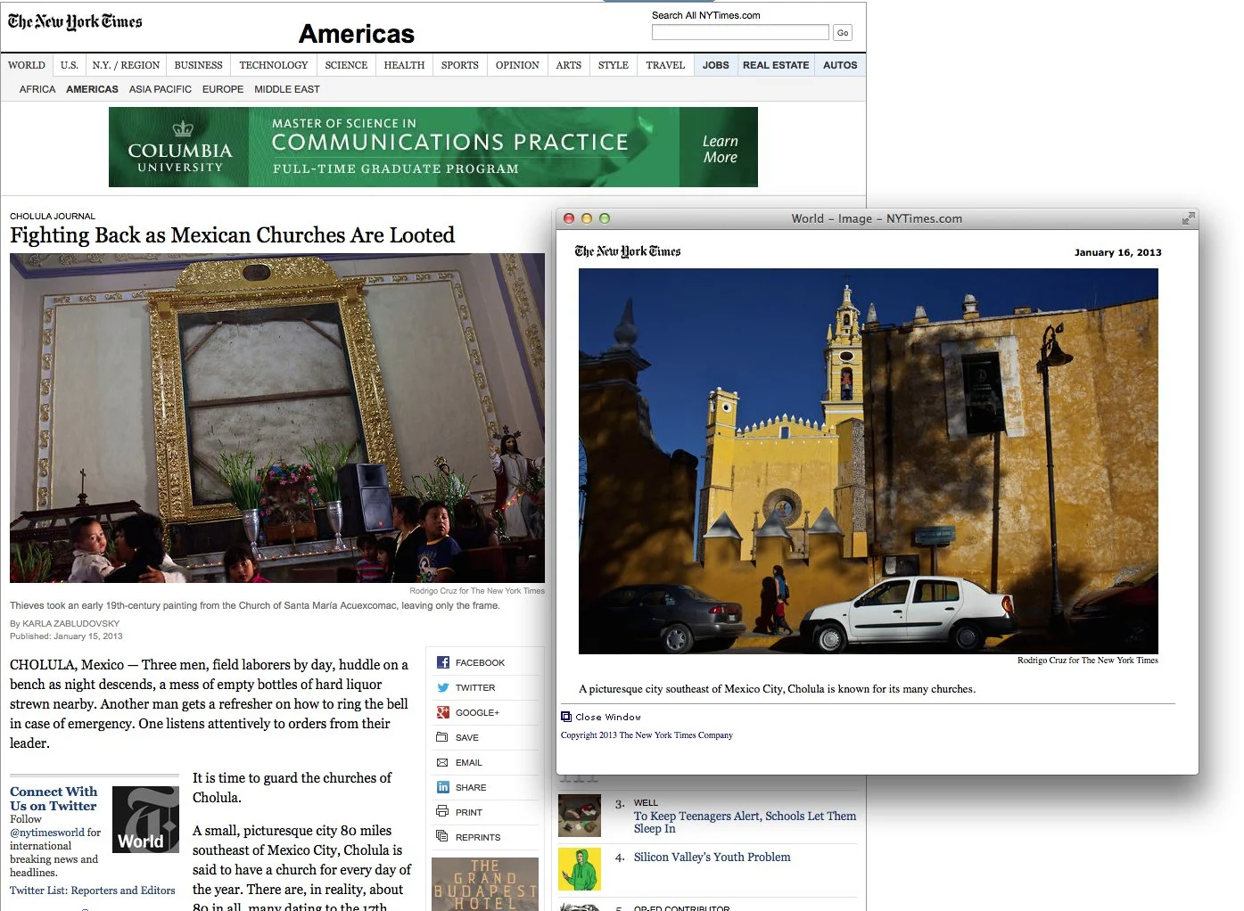Open sharing options with the Share icon
This screenshot has width=1244, height=911.
[443, 787]
